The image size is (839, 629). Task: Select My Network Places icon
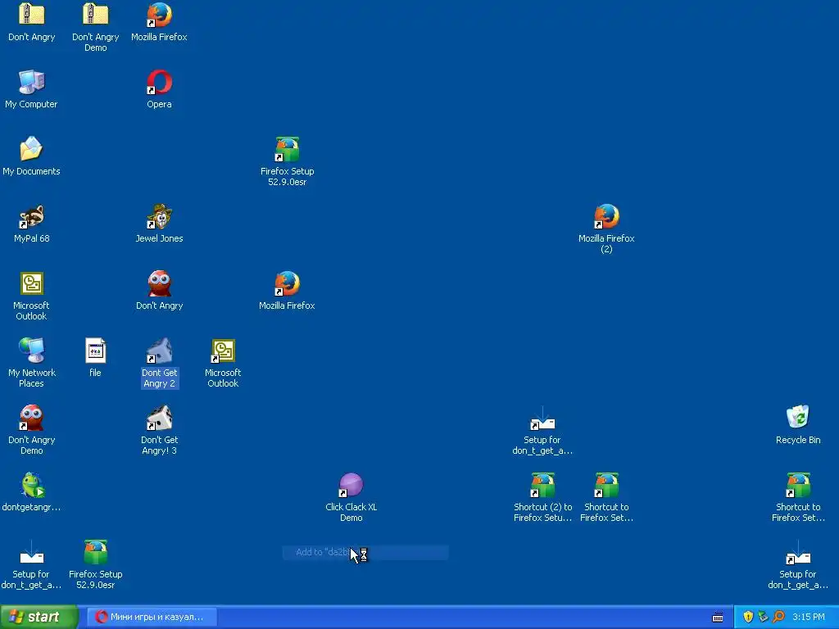tap(32, 351)
